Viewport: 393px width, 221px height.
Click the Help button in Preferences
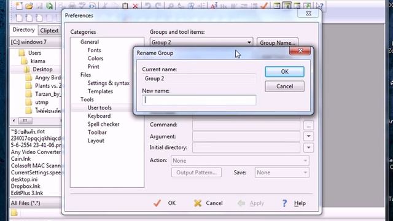[294, 203]
